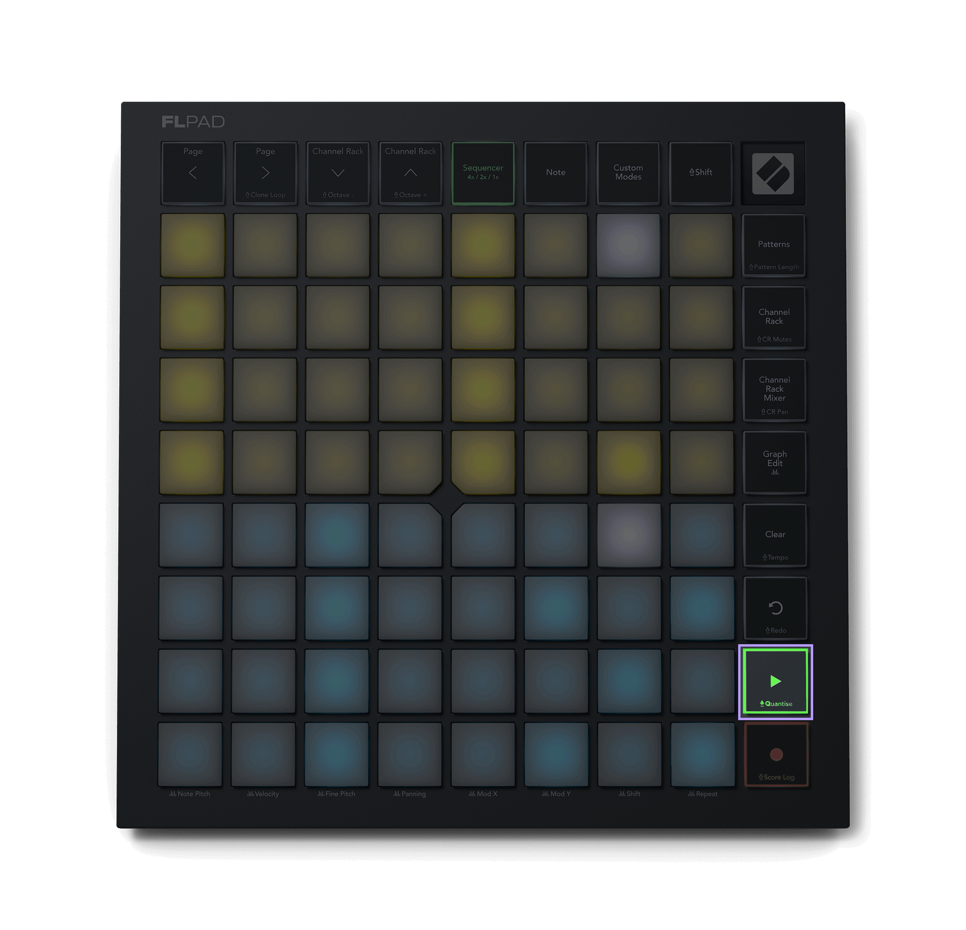Tap the Novation logo button
The height and width of the screenshot is (930, 966).
(773, 174)
